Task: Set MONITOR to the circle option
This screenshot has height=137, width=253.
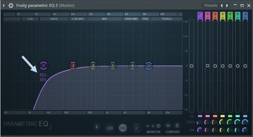Action: [x=159, y=126]
